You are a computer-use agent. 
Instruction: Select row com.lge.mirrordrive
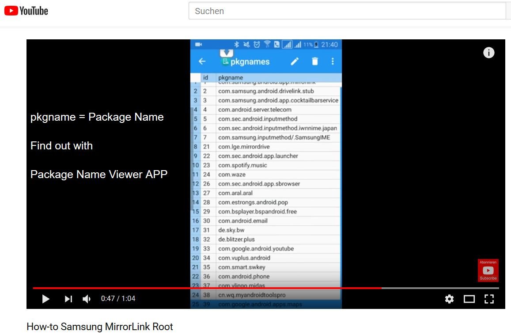[266, 147]
